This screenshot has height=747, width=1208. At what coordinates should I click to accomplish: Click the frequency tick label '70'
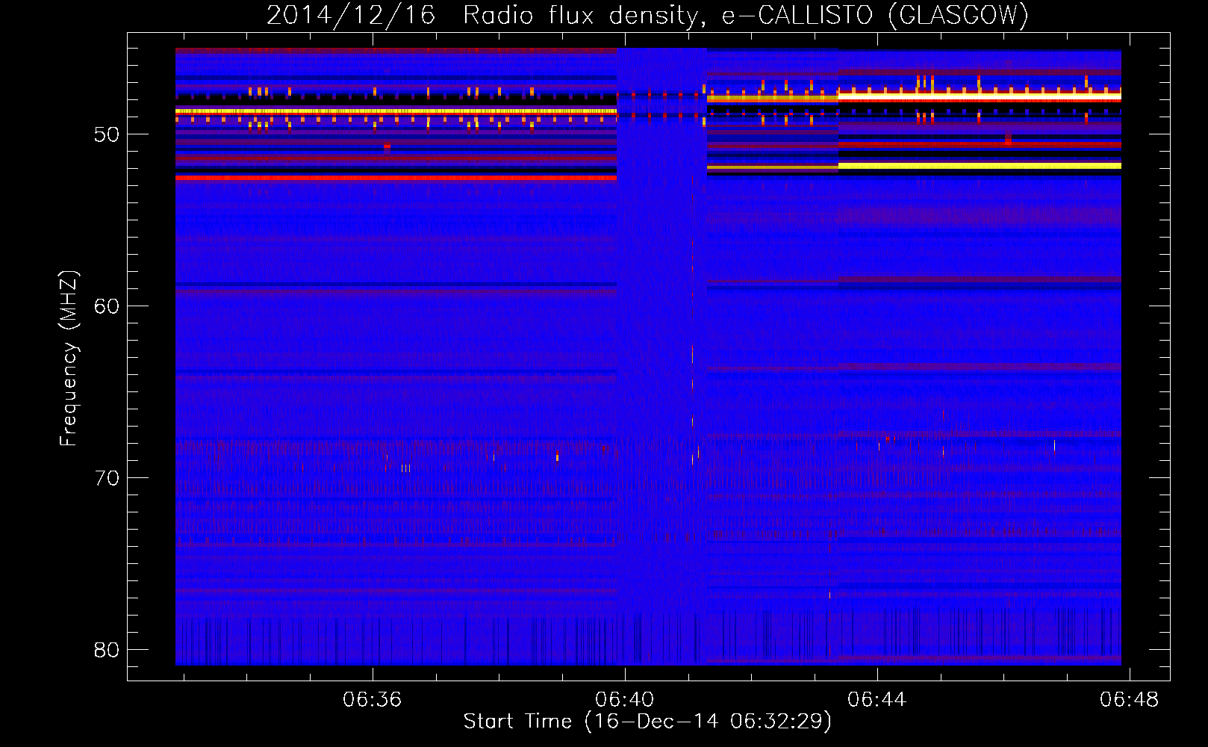pyautogui.click(x=107, y=478)
